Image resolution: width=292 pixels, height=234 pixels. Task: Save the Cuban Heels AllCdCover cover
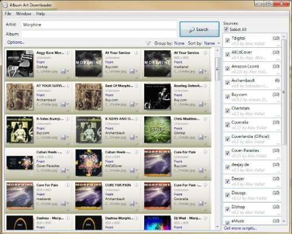pos(132,170)
